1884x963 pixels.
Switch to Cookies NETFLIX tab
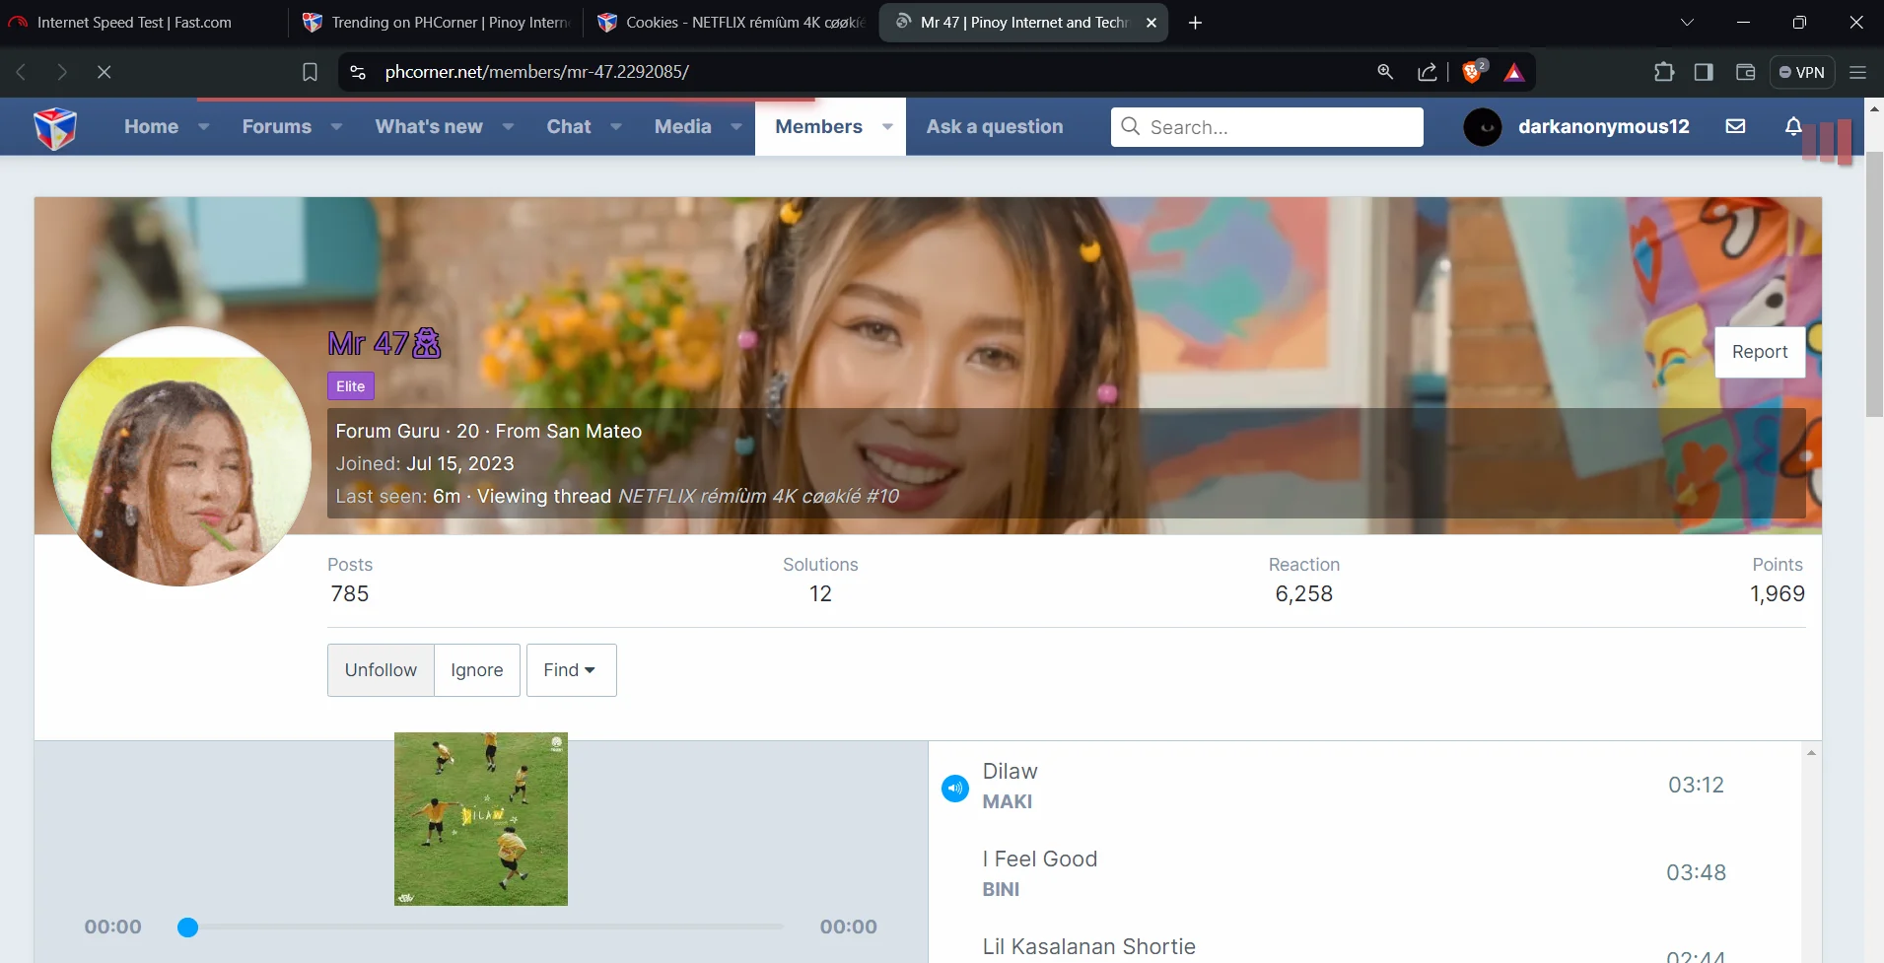pyautogui.click(x=731, y=22)
